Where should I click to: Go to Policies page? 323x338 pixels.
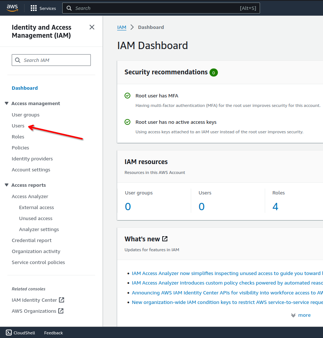click(x=21, y=148)
